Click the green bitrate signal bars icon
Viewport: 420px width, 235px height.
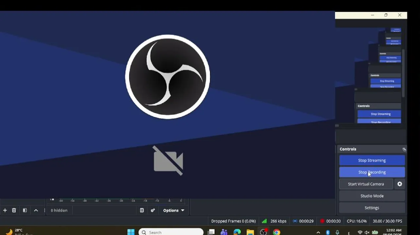click(x=264, y=221)
